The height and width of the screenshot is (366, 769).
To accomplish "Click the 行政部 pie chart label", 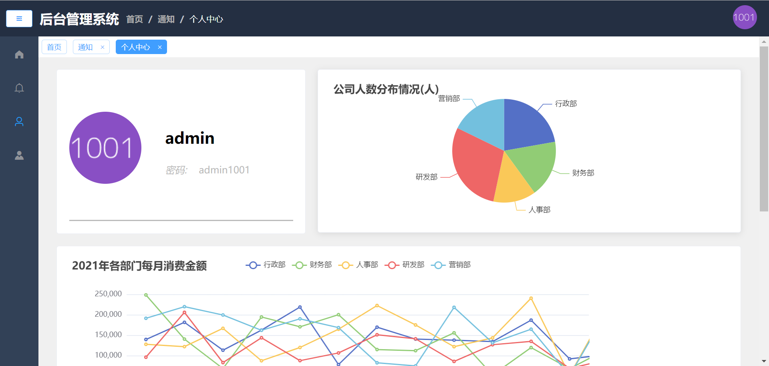I will click(566, 104).
